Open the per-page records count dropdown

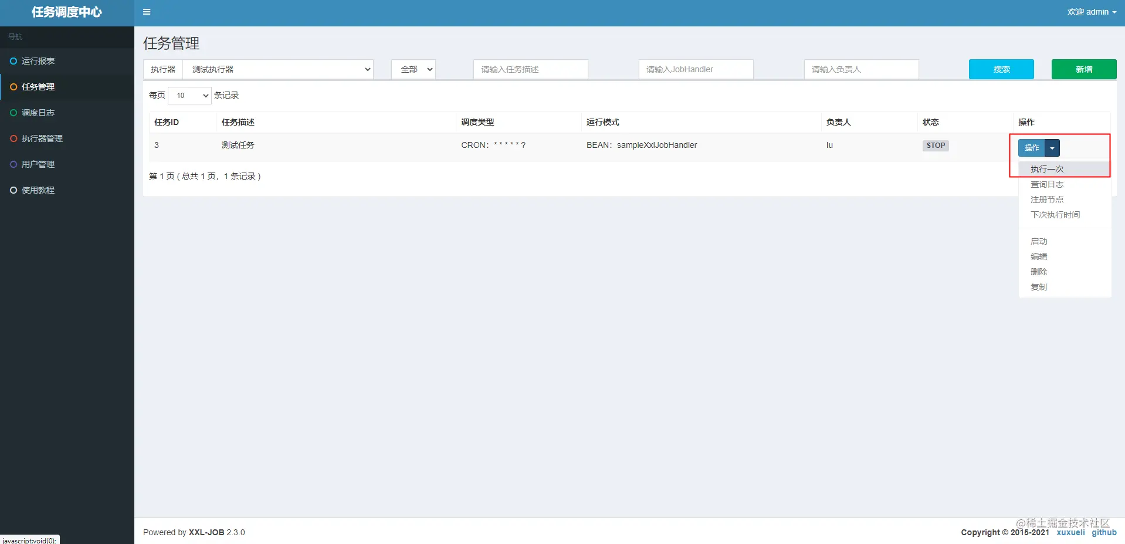point(189,95)
